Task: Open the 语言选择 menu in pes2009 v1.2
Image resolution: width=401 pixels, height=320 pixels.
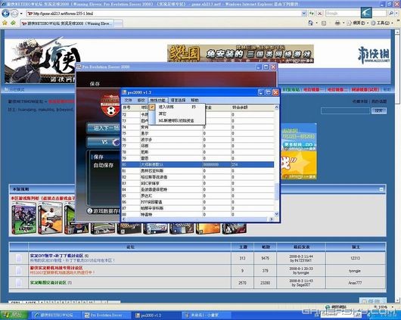Action: click(178, 100)
